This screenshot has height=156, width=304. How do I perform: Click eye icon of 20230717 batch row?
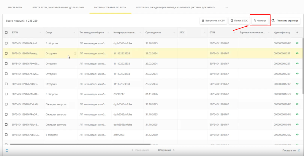(297, 94)
